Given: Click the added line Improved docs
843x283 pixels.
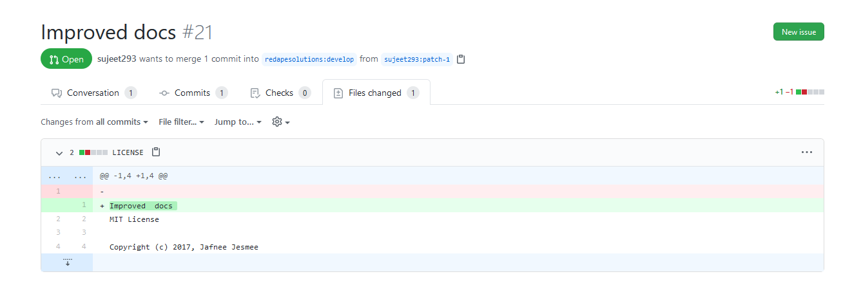Looking at the screenshot, I should click(x=458, y=205).
